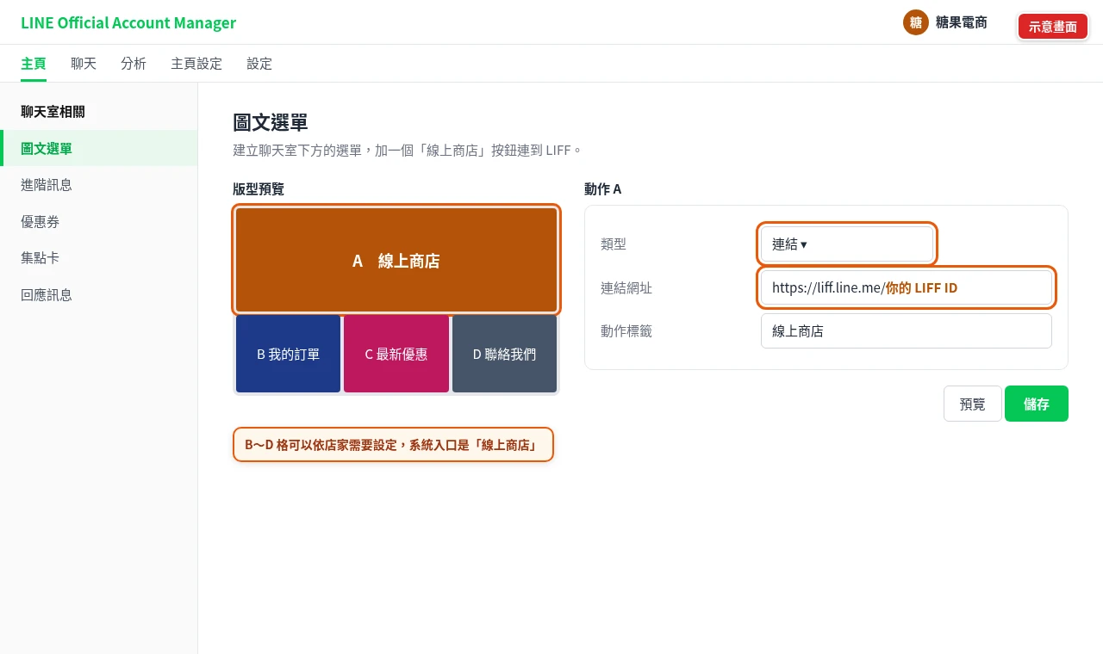Switch to the 主頁 tab
The height and width of the screenshot is (654, 1103).
34,64
